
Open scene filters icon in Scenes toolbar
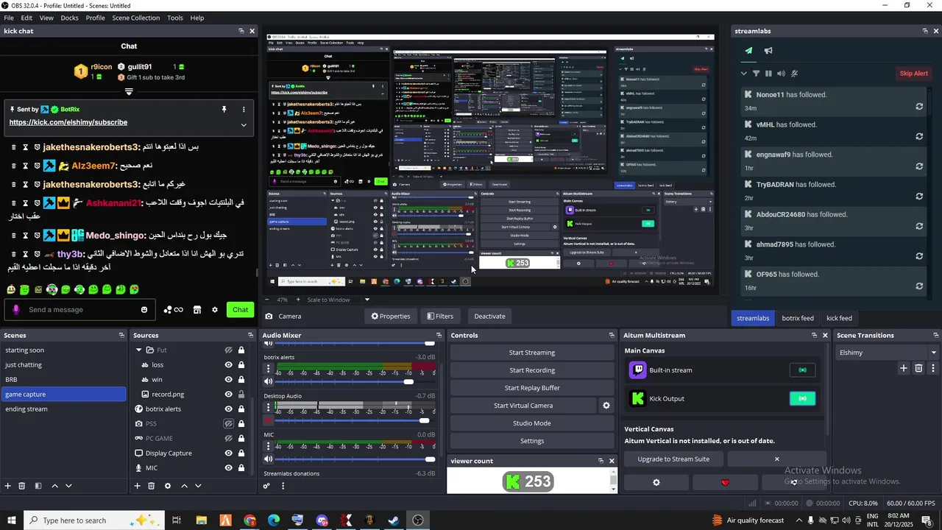click(x=38, y=486)
